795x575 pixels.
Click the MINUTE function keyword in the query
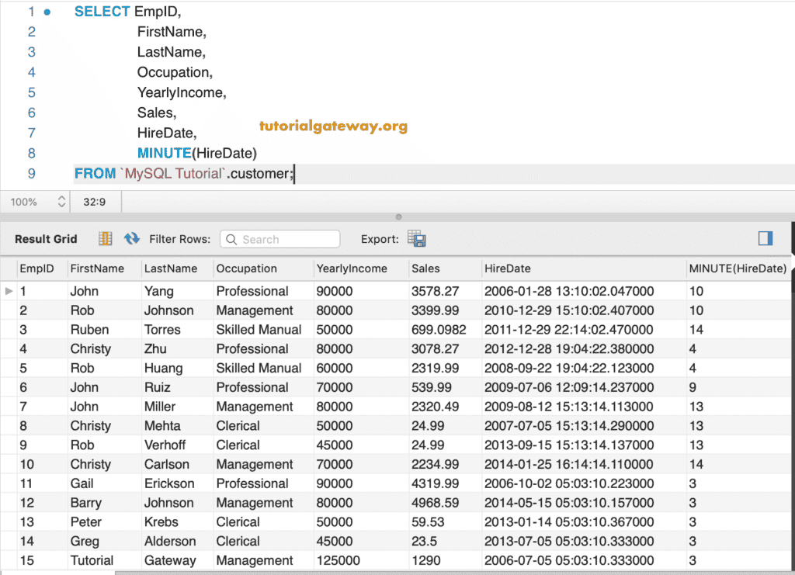tap(164, 153)
